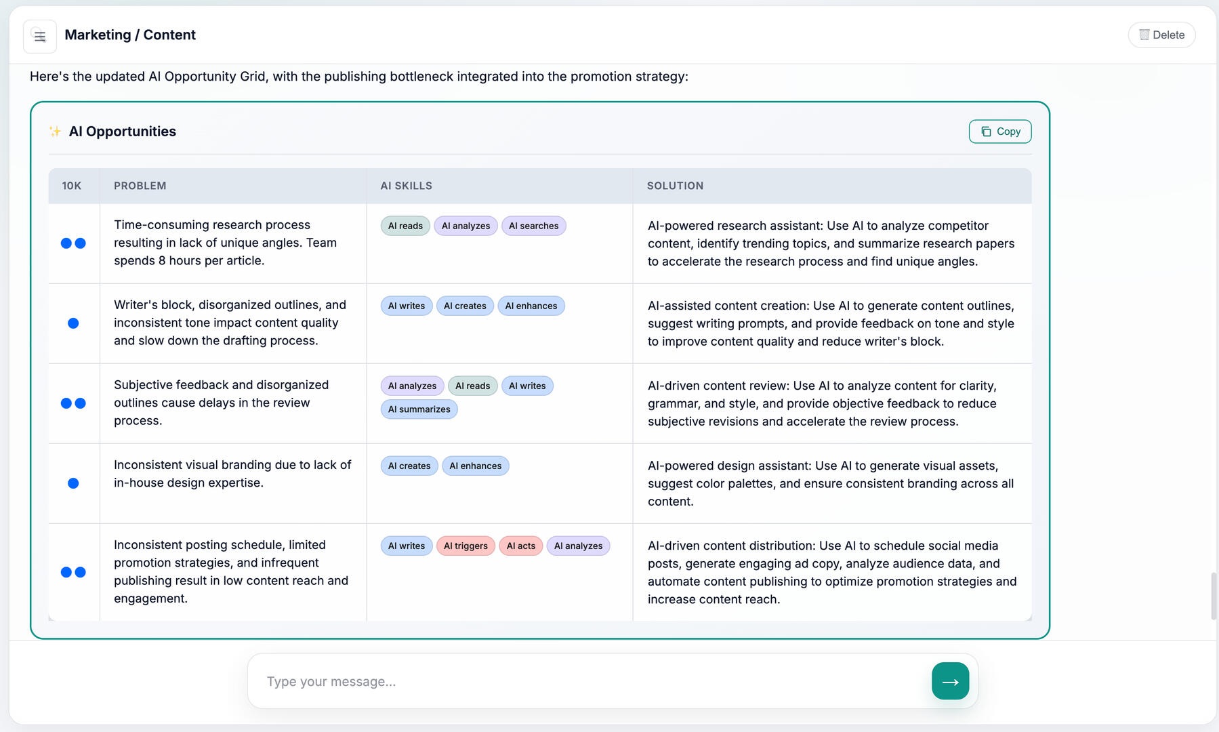
Task: Click blue dots in content distribution row
Action: pyautogui.click(x=73, y=572)
